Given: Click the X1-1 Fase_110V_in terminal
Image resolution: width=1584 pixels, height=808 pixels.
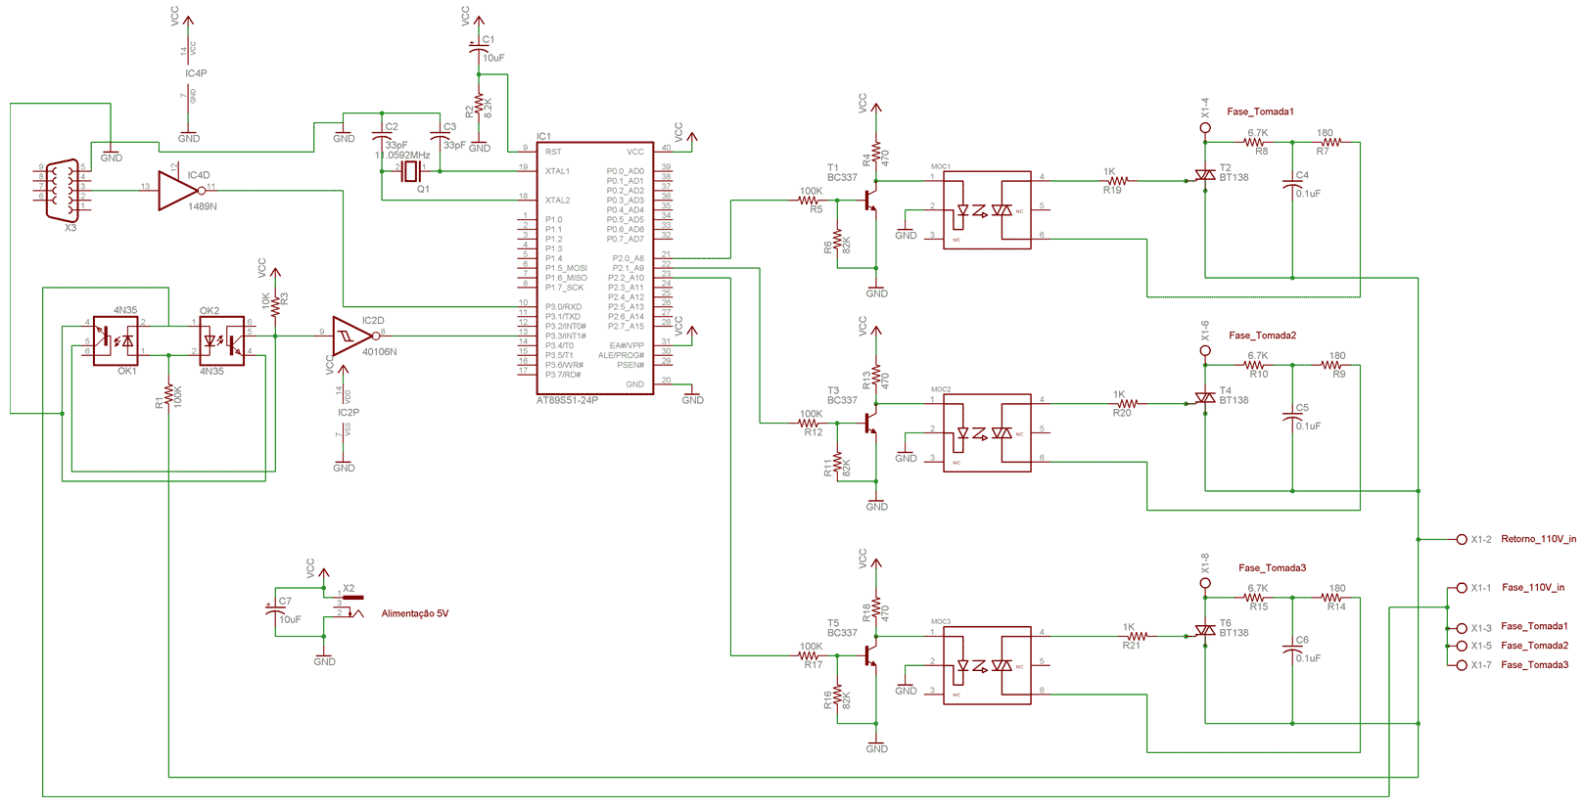Looking at the screenshot, I should coord(1462,588).
